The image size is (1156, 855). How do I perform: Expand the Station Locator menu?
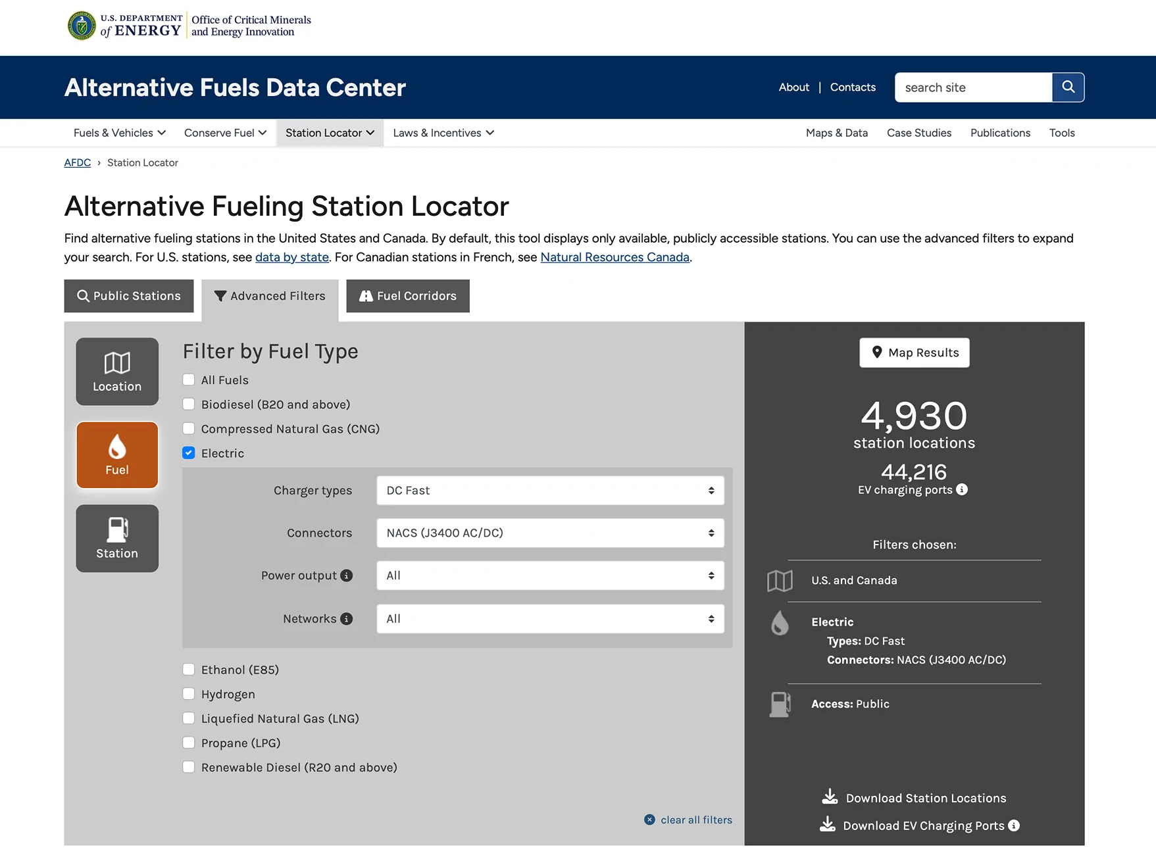coord(330,133)
